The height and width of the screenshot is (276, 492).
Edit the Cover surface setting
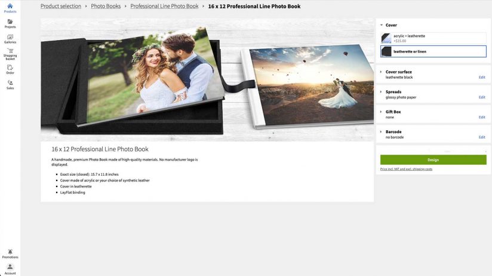[482, 77]
